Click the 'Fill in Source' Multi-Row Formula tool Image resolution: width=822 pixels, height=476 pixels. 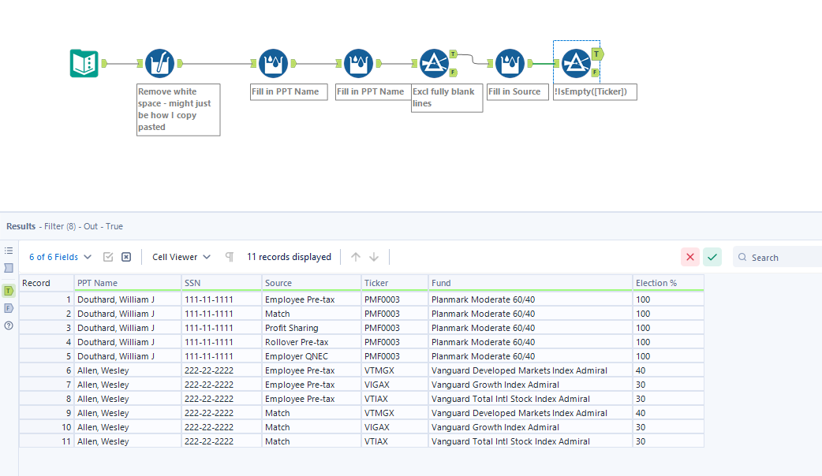(510, 63)
